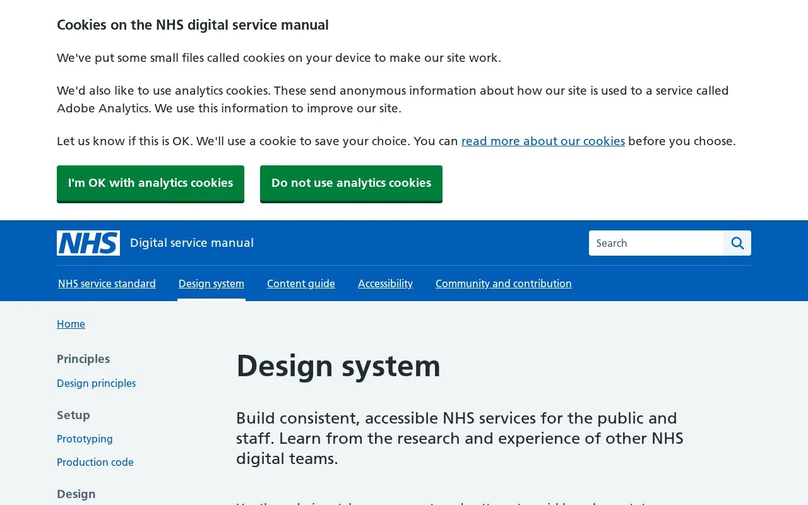Focus the Search input field

pos(656,243)
